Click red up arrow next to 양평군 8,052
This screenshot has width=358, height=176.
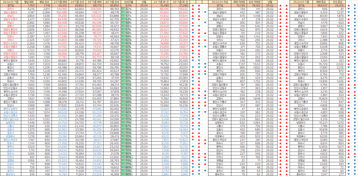pos(193,160)
